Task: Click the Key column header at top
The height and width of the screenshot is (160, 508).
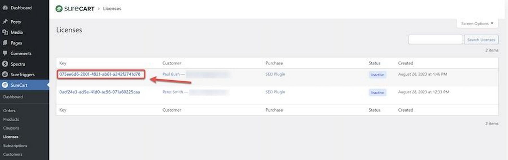Action: point(63,63)
